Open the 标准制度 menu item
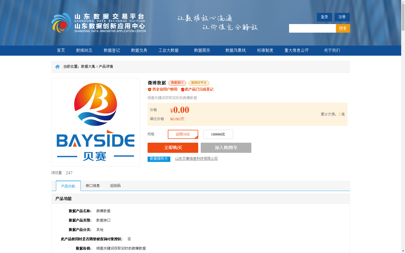Image resolution: width=405 pixels, height=253 pixels. pyautogui.click(x=265, y=50)
